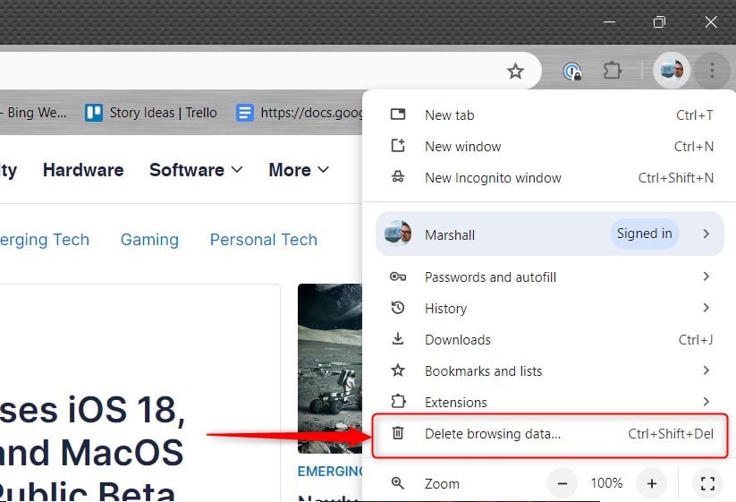Viewport: 736px width, 502px height.
Task: Open the iOS 18 headline article
Action: point(92,448)
